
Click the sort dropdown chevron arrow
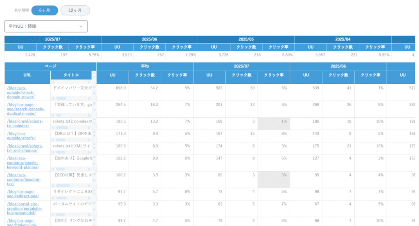click(81, 27)
